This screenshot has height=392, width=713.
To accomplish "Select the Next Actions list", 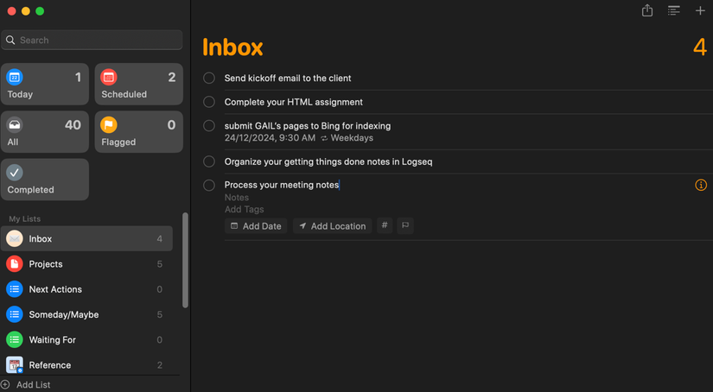I will [x=86, y=289].
